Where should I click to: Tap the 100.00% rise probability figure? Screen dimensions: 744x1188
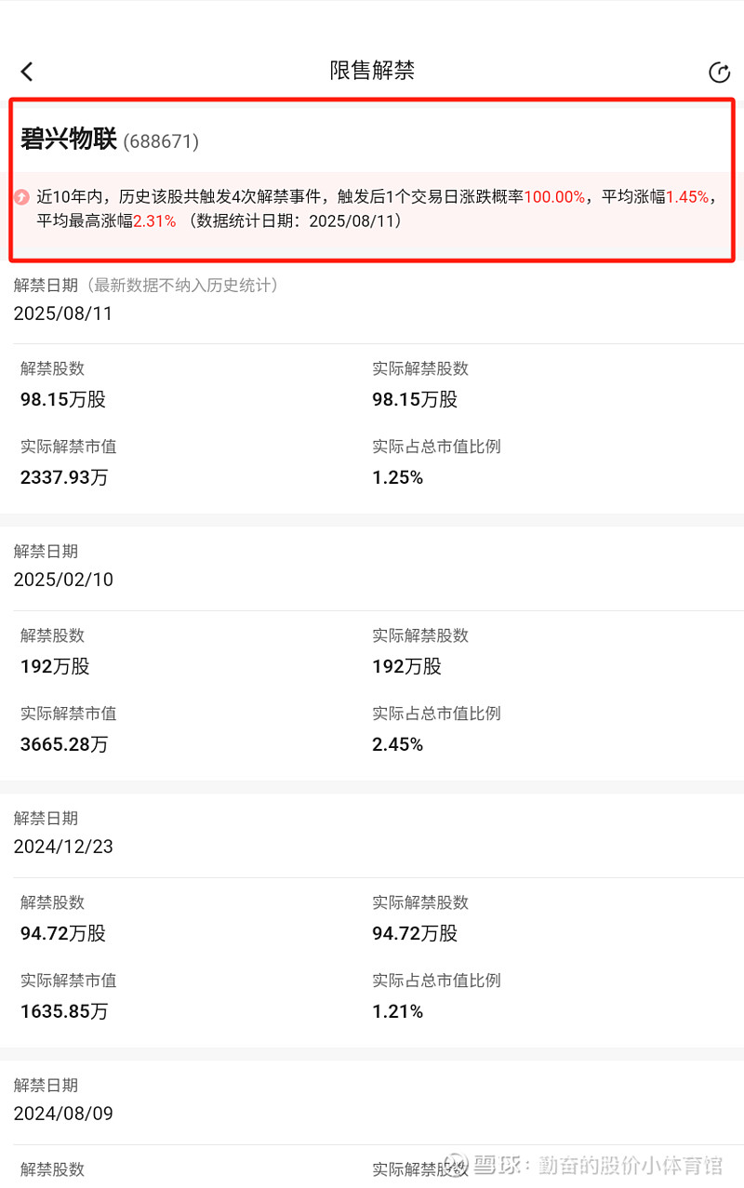tap(554, 197)
